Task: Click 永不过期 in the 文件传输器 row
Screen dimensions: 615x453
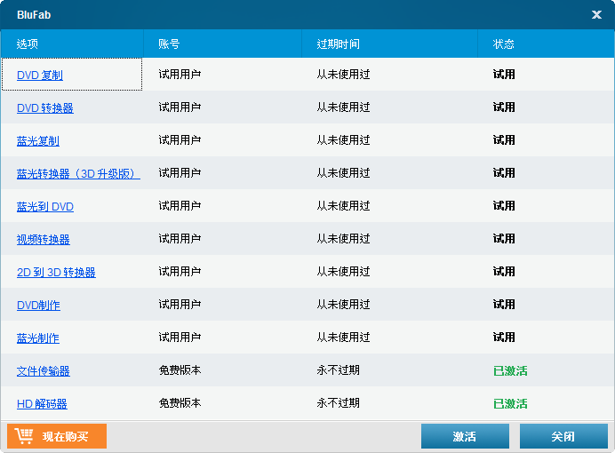Action: (338, 370)
